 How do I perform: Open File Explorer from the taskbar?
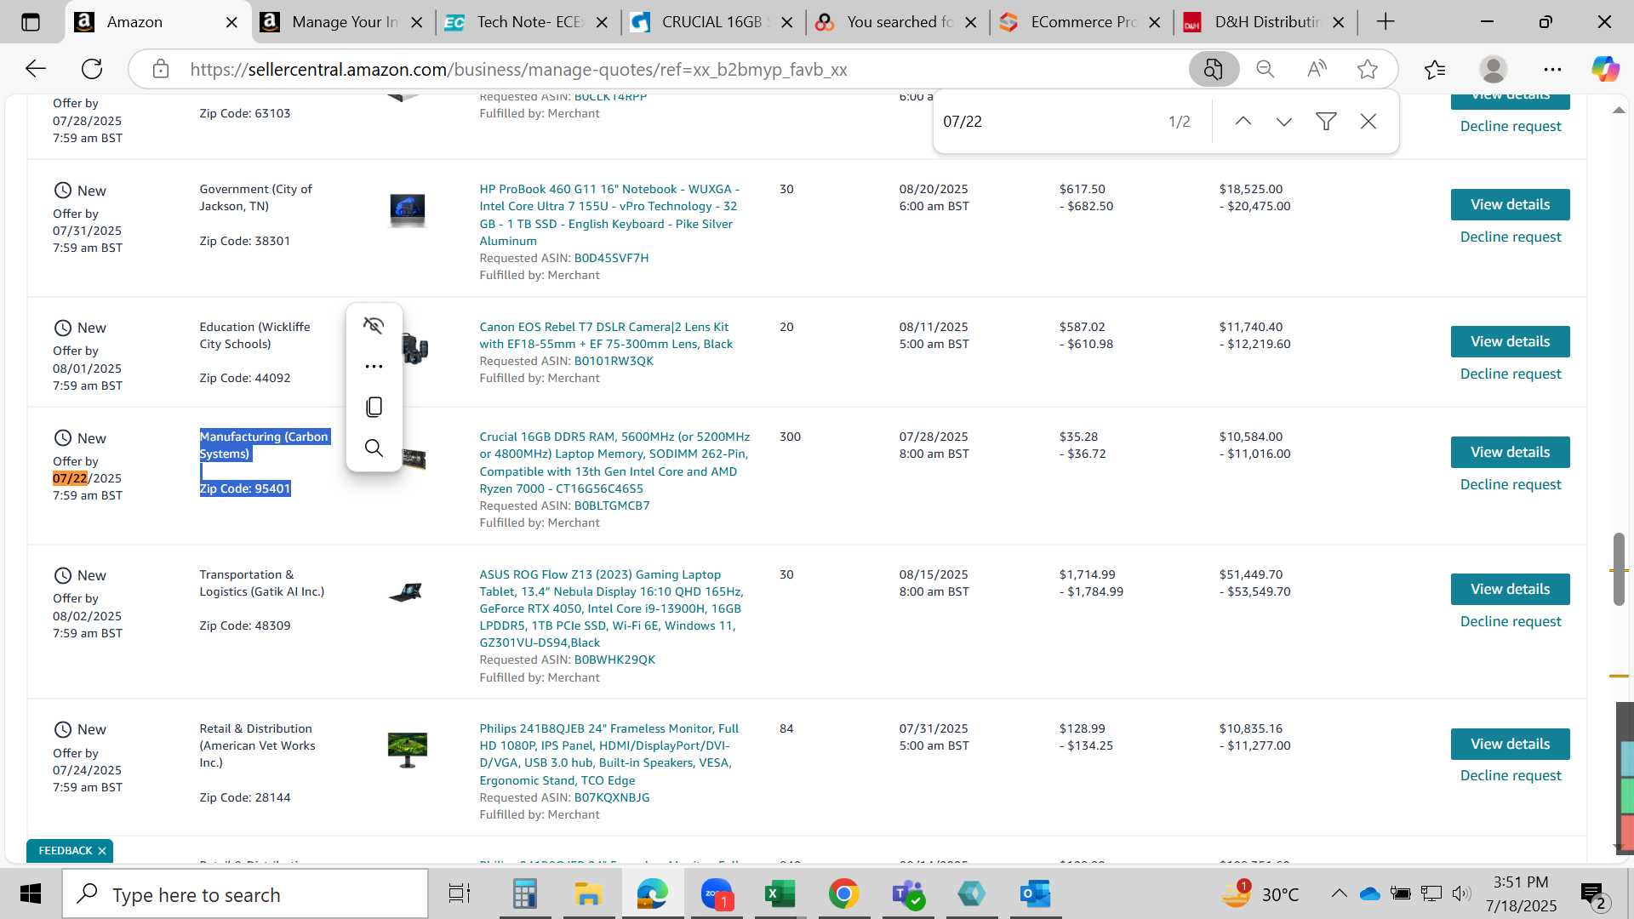pyautogui.click(x=588, y=894)
